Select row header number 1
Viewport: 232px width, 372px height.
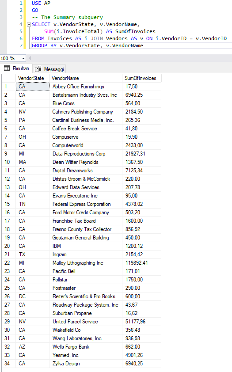[x=8, y=87]
